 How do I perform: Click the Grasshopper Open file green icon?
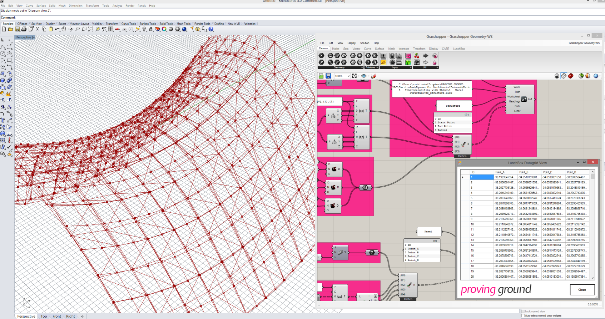coord(321,76)
